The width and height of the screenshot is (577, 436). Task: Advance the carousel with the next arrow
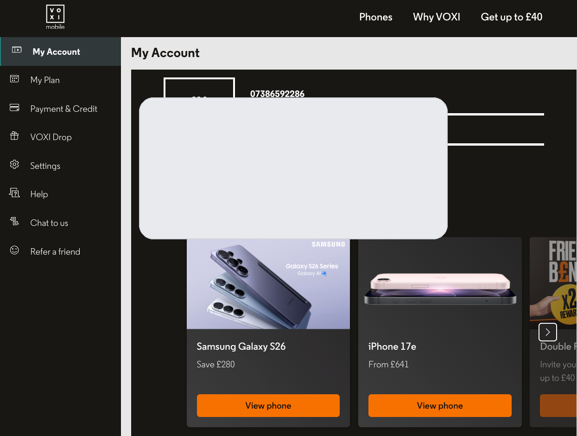pyautogui.click(x=548, y=332)
